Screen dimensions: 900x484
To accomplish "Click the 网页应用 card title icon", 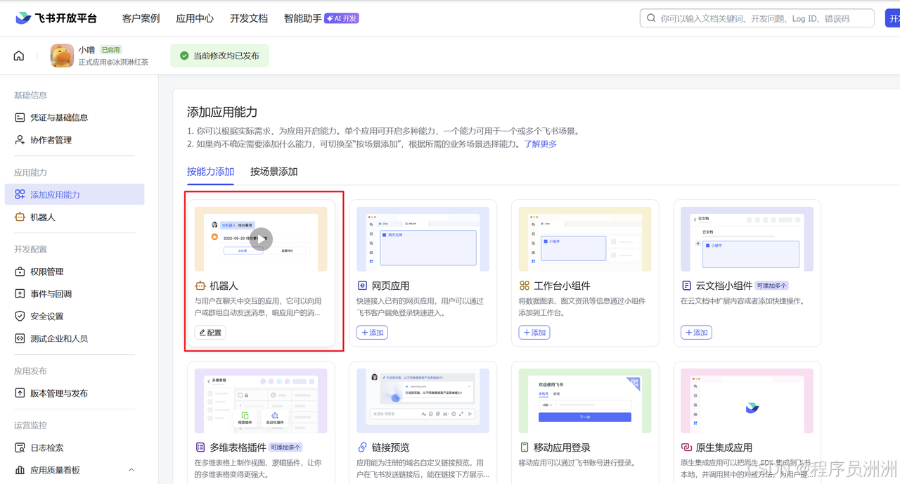I will [362, 286].
